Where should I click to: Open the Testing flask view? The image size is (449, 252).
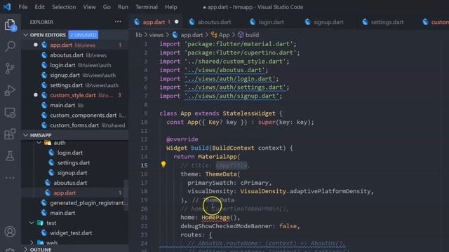10,156
